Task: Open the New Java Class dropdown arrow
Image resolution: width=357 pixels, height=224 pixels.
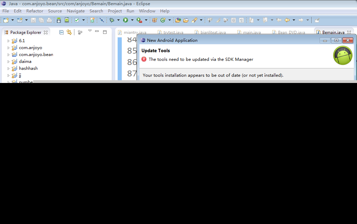Action: pos(170,20)
